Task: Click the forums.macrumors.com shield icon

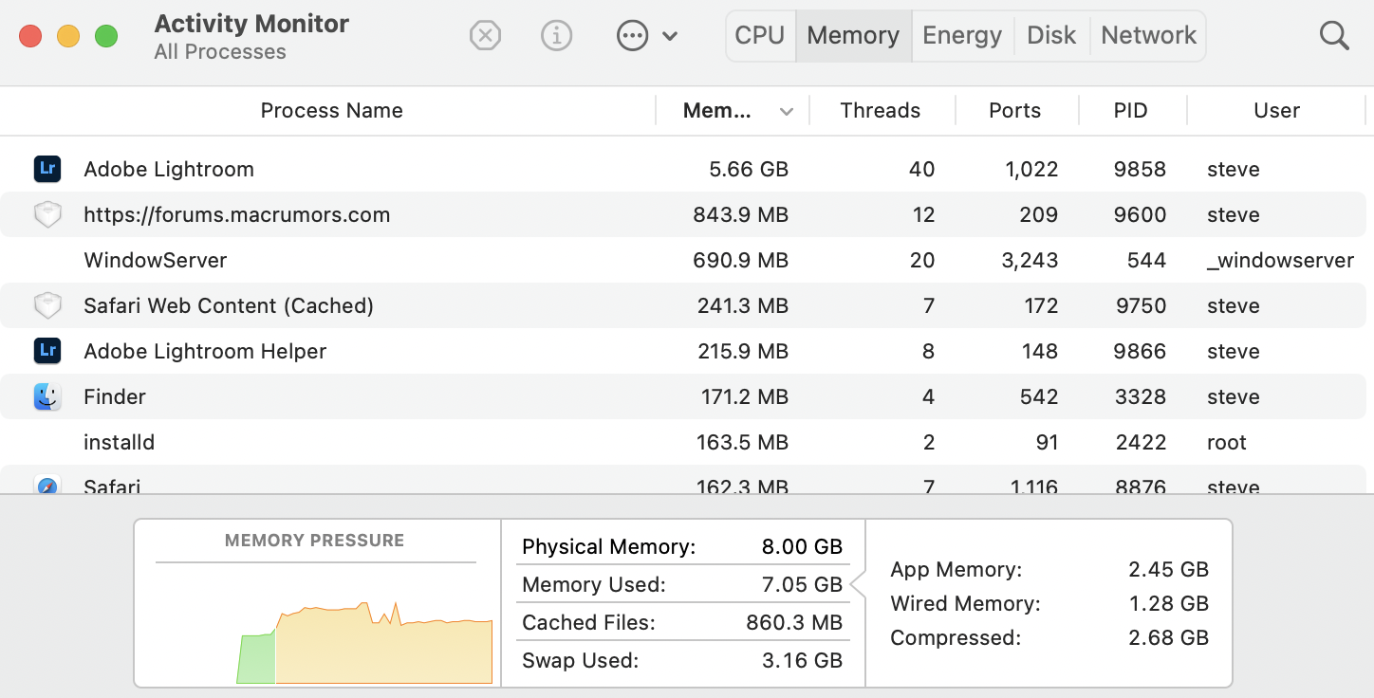Action: tap(47, 214)
